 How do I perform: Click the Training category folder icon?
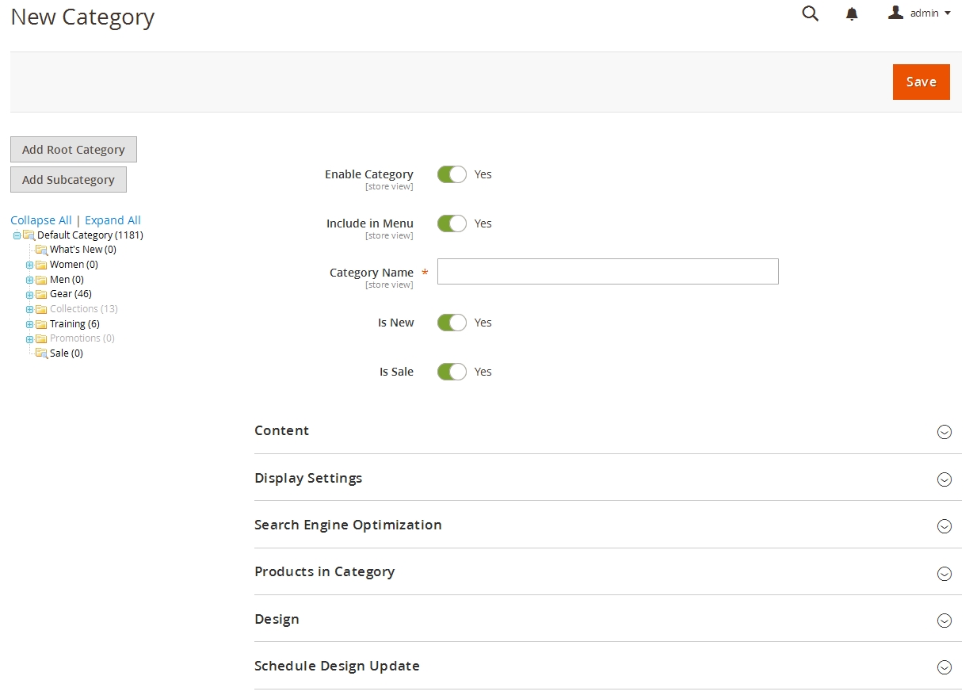[x=41, y=324]
